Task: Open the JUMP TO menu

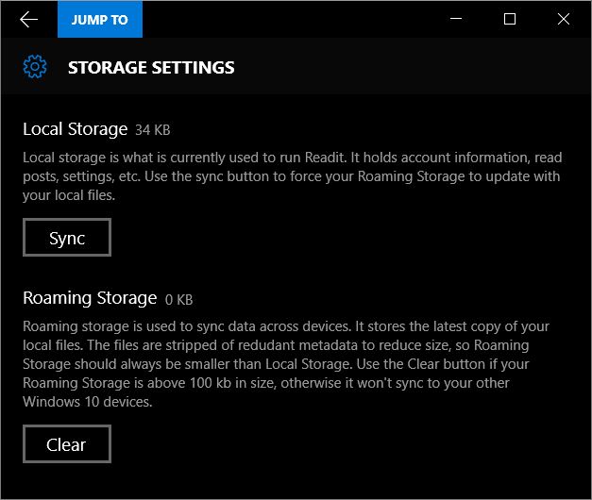Action: coord(100,19)
